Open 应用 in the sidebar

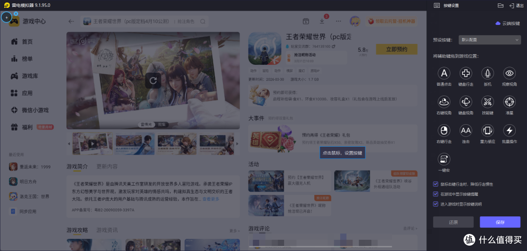pyautogui.click(x=22, y=93)
